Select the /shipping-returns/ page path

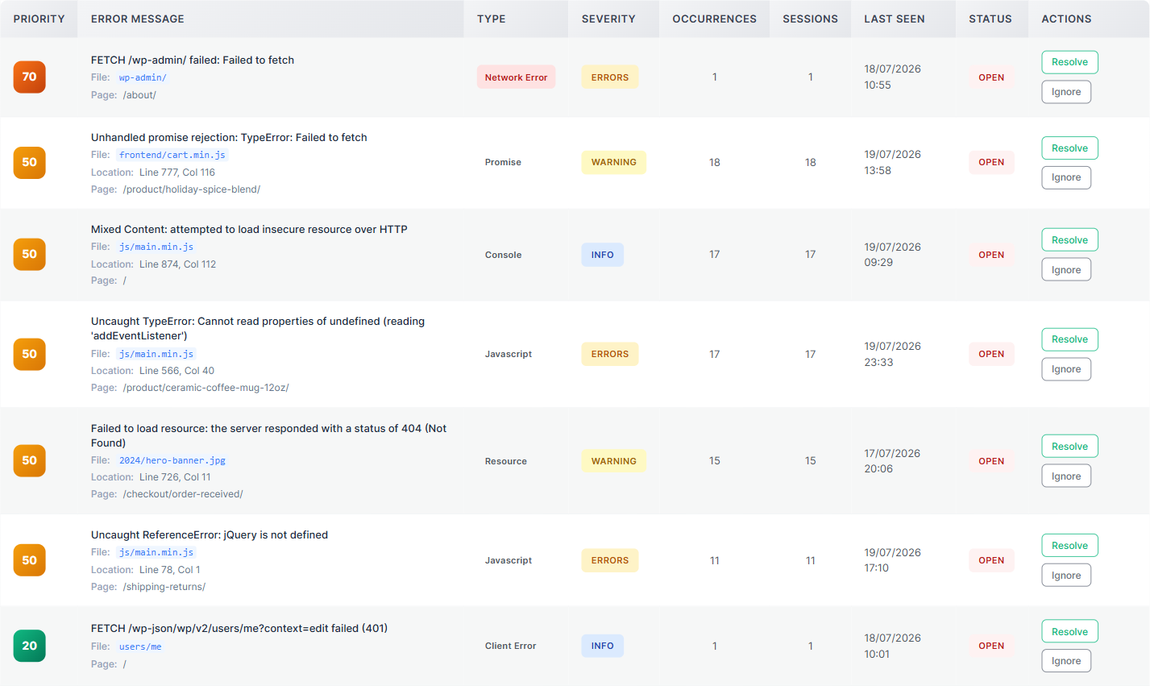click(x=164, y=587)
